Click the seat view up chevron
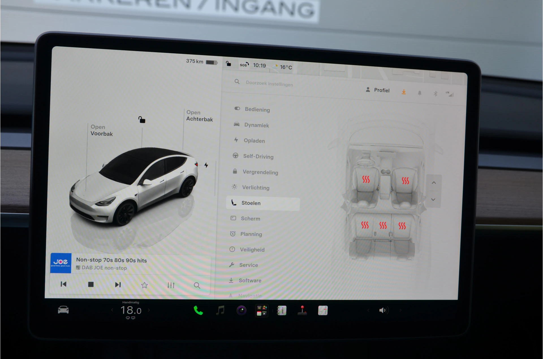 [434, 183]
